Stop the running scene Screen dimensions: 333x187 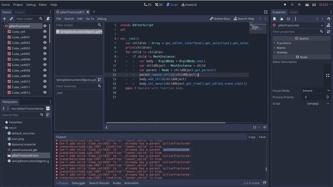[x=299, y=5]
